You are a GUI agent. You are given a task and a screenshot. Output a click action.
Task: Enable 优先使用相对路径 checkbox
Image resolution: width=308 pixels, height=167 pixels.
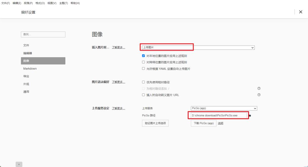point(143,82)
